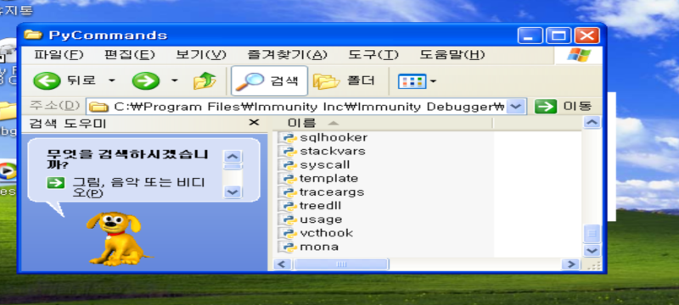Open the 보기(V) menu
Image resolution: width=679 pixels, height=305 pixels.
coord(201,55)
